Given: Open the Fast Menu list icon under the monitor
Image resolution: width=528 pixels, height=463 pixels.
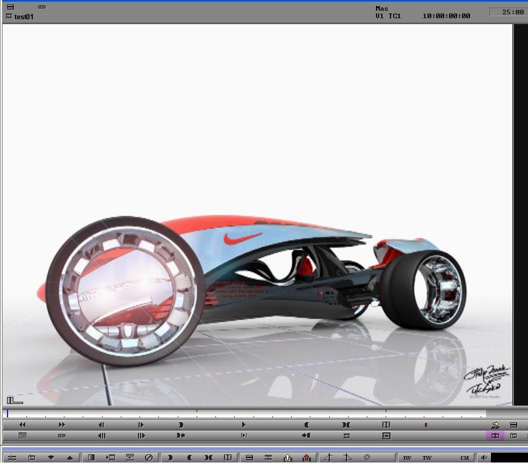Looking at the screenshot, I should coord(22,436).
